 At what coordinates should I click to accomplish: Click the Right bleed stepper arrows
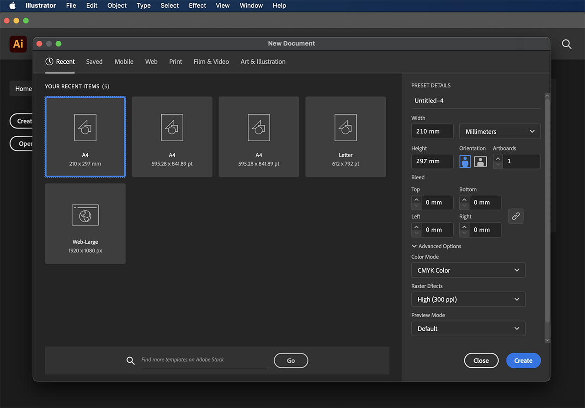tap(464, 230)
